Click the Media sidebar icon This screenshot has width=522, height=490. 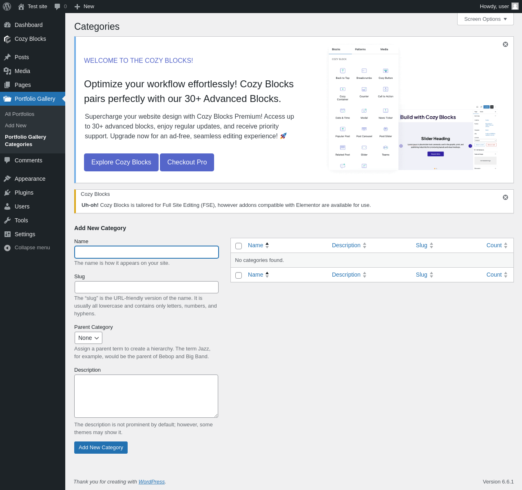pos(7,71)
